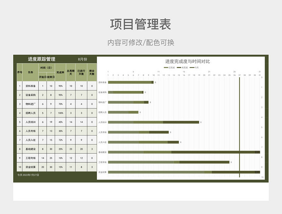Select table cell 资金结算
The height and width of the screenshot is (214, 282).
pos(30,167)
